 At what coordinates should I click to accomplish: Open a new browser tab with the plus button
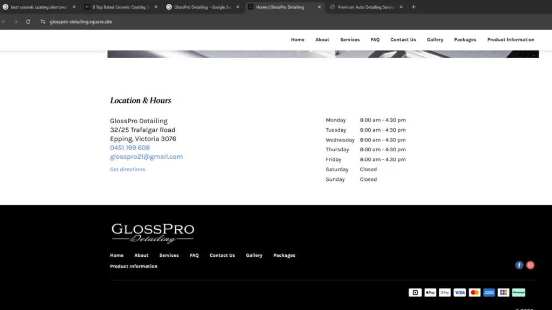click(413, 7)
